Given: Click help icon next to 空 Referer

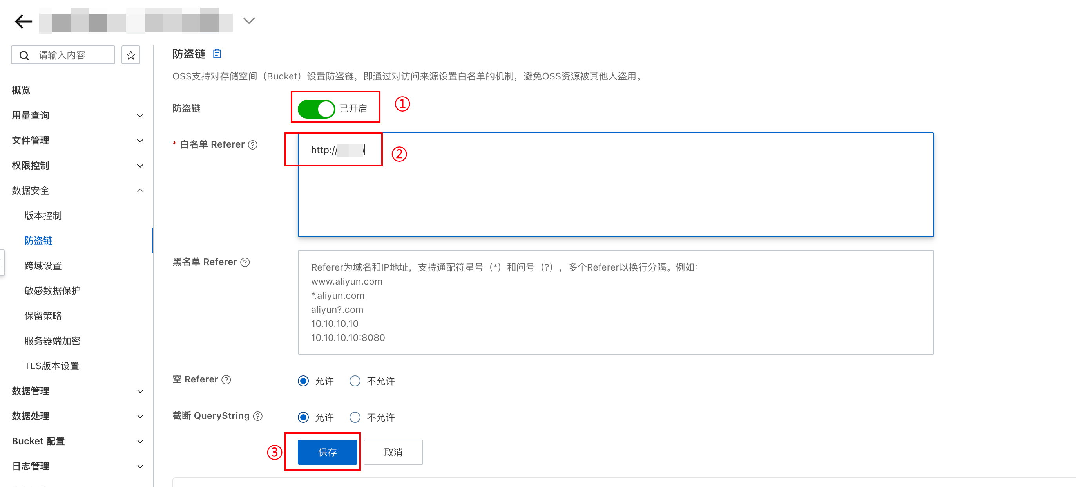Looking at the screenshot, I should [226, 380].
